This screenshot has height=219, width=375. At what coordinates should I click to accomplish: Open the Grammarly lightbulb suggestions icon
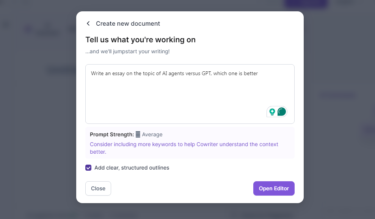pyautogui.click(x=272, y=112)
